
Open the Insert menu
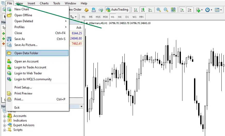coord(31,3)
